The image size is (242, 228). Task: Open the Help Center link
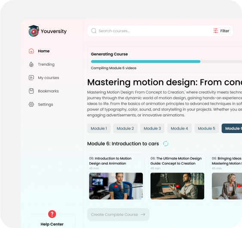coord(52,224)
